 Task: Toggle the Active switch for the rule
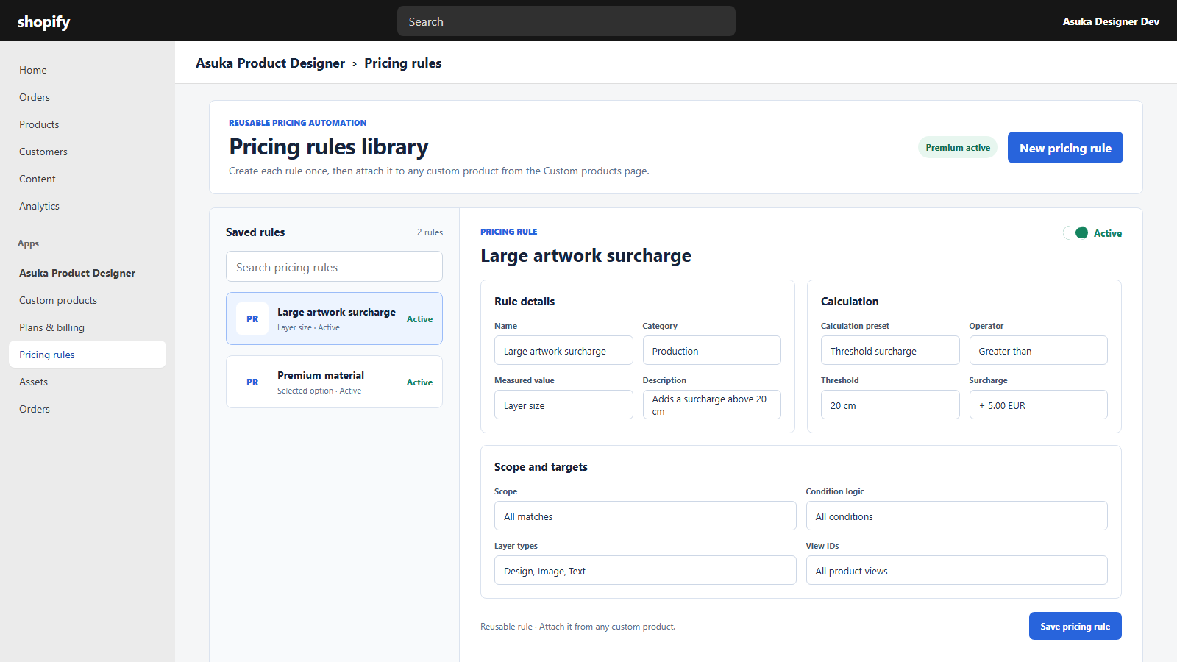coord(1075,233)
